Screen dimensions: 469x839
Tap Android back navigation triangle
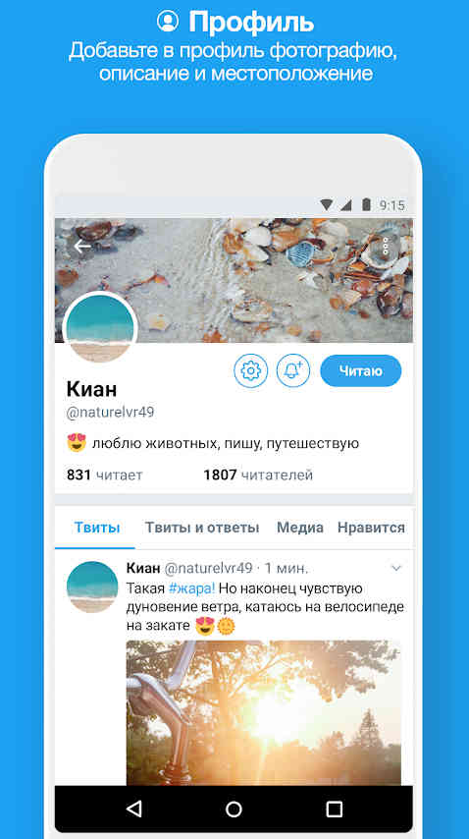click(134, 809)
